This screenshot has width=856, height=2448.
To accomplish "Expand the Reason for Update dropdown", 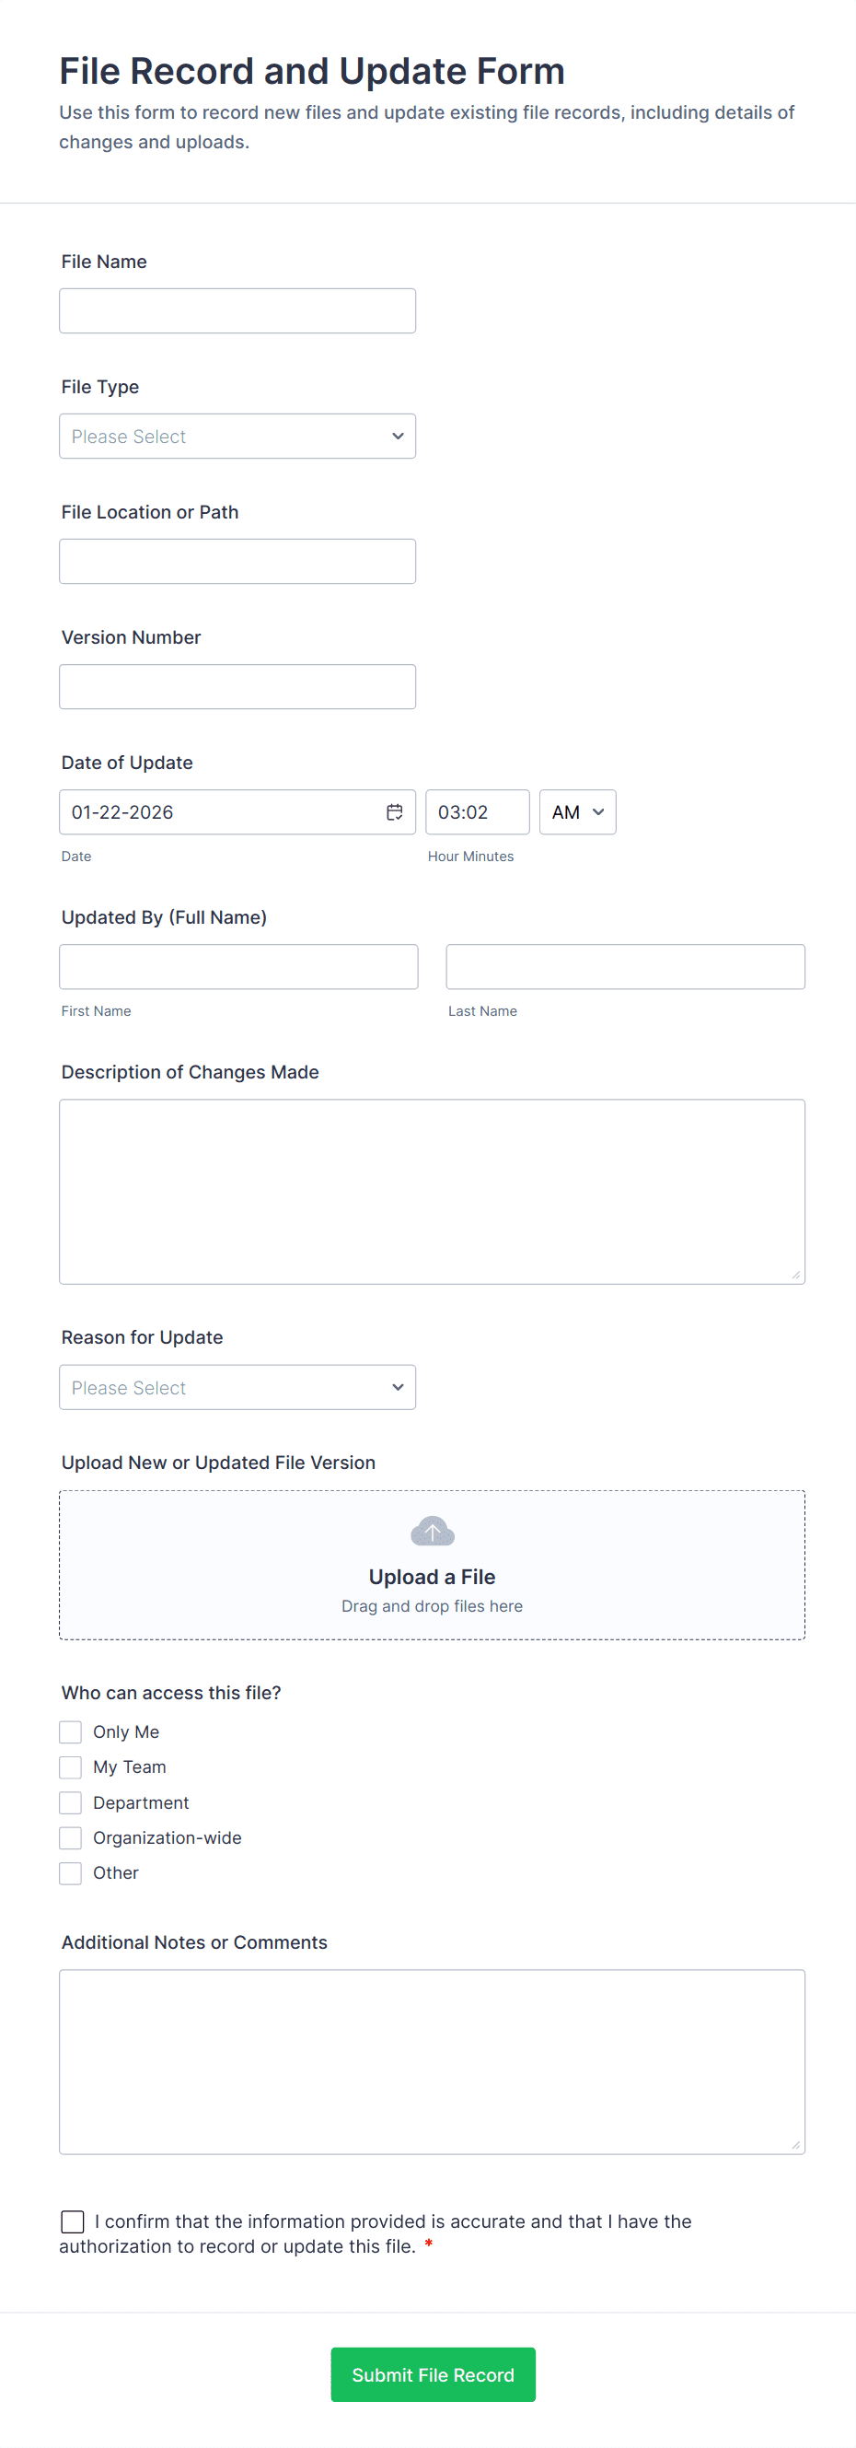I will (237, 1387).
